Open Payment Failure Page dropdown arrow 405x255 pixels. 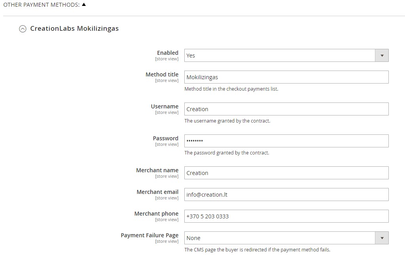pos(382,238)
